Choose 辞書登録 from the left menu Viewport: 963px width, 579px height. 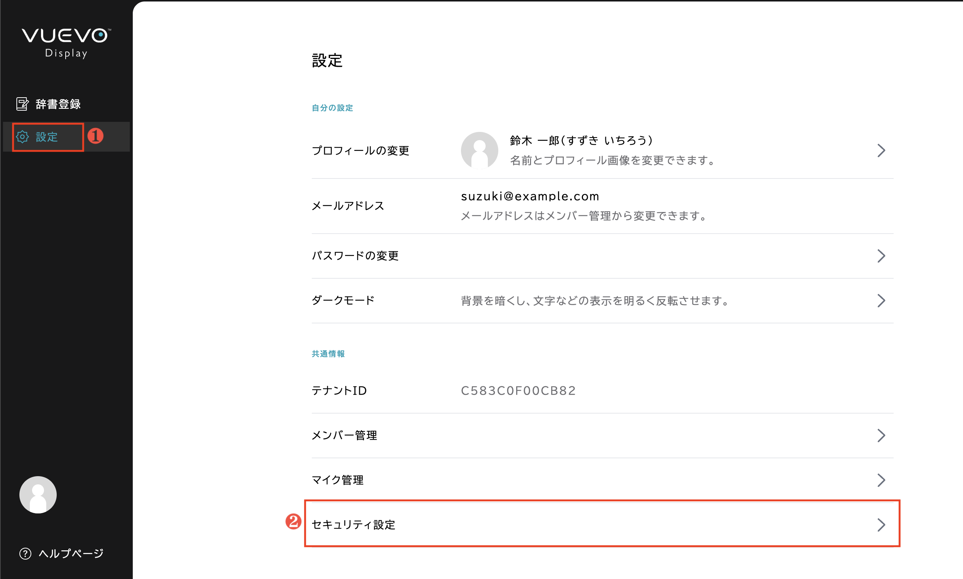pos(58,104)
